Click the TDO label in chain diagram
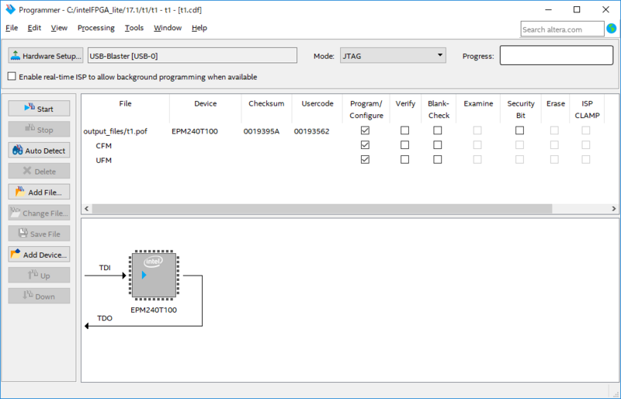The width and height of the screenshot is (621, 399). [105, 318]
